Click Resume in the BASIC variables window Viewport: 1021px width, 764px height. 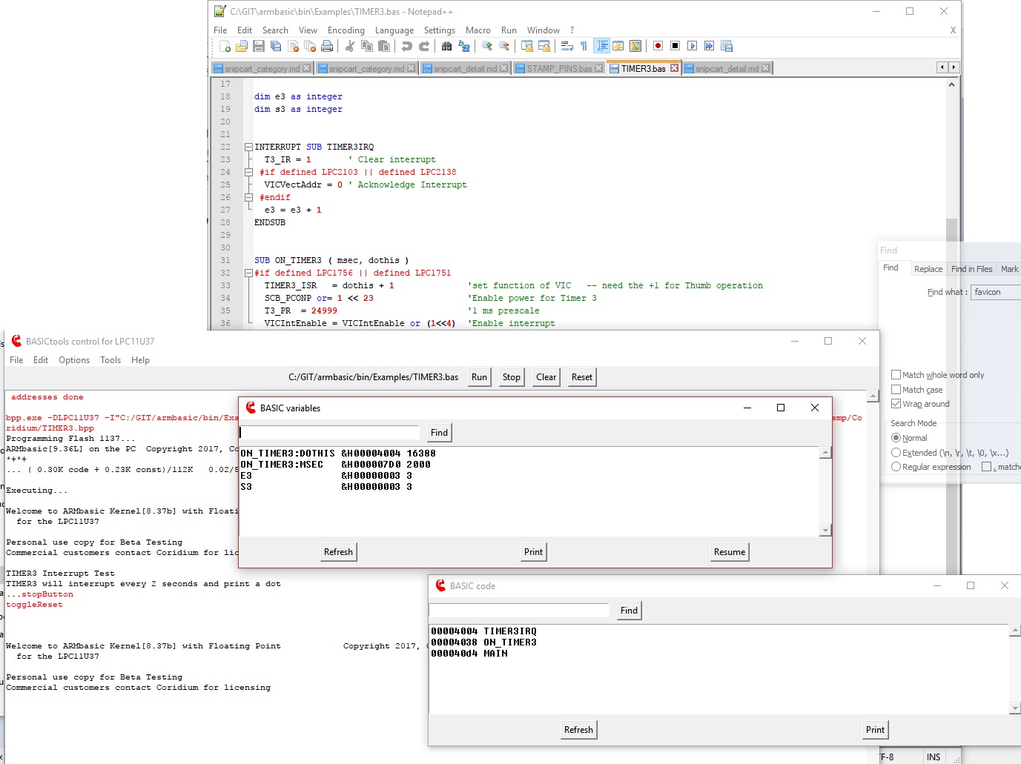click(729, 551)
